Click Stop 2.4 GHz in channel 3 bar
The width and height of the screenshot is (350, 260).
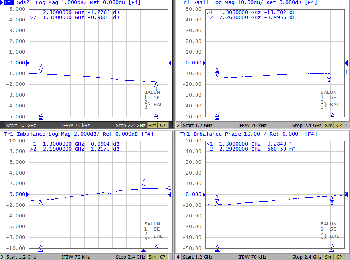130,257
